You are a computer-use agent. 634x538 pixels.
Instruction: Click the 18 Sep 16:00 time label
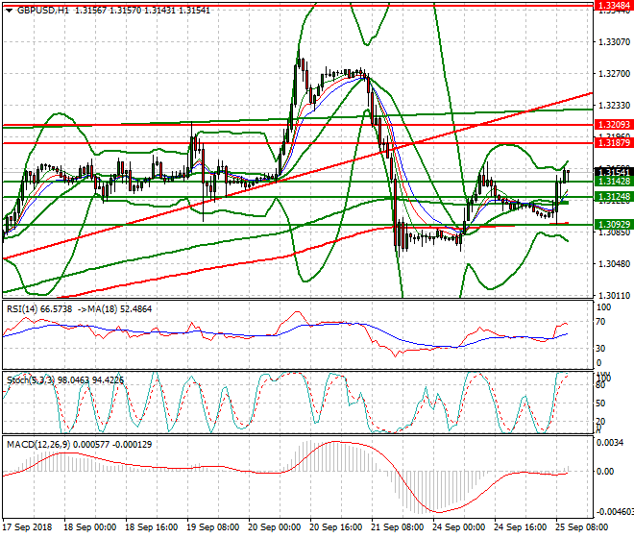[x=151, y=527]
